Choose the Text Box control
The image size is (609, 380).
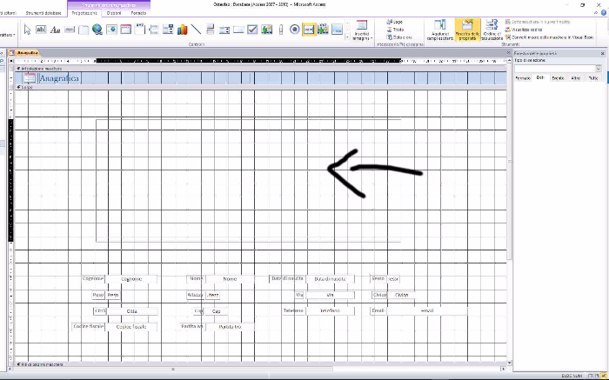(x=41, y=30)
